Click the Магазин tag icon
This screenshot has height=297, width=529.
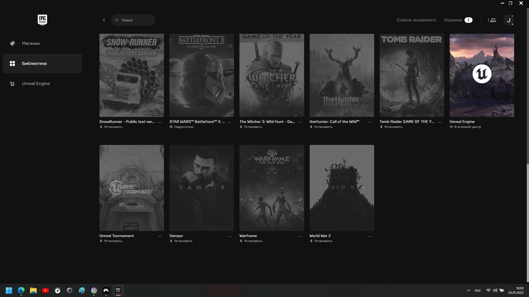pyautogui.click(x=12, y=43)
